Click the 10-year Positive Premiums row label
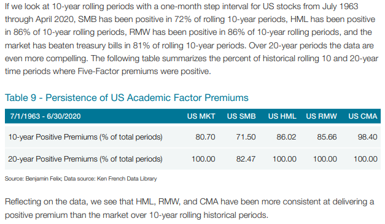The width and height of the screenshot is (385, 224). click(x=85, y=137)
